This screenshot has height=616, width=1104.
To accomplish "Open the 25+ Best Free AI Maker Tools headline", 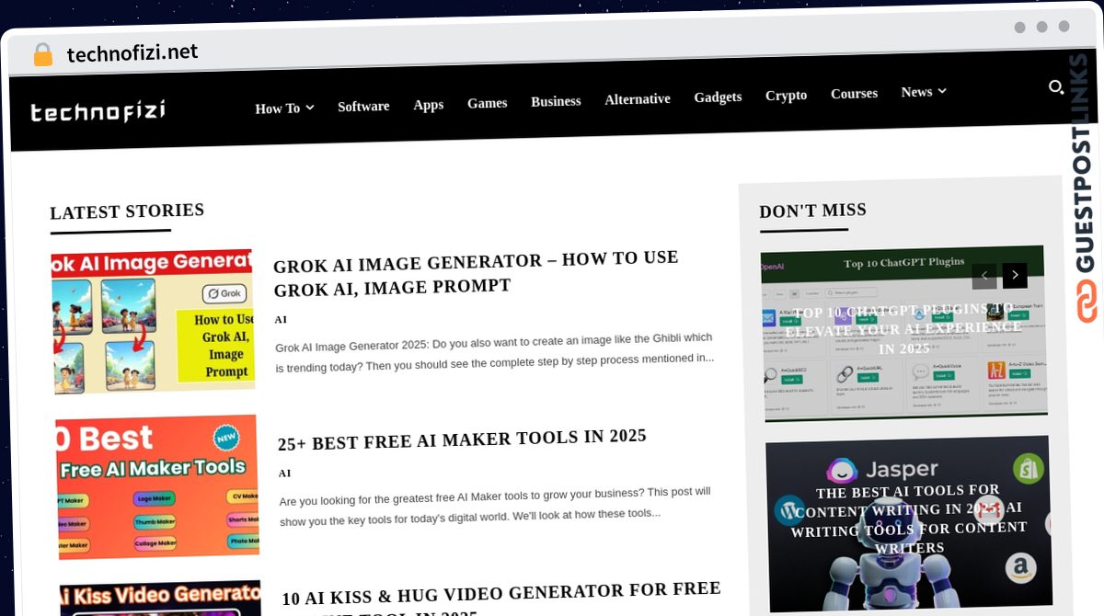I will coord(462,439).
